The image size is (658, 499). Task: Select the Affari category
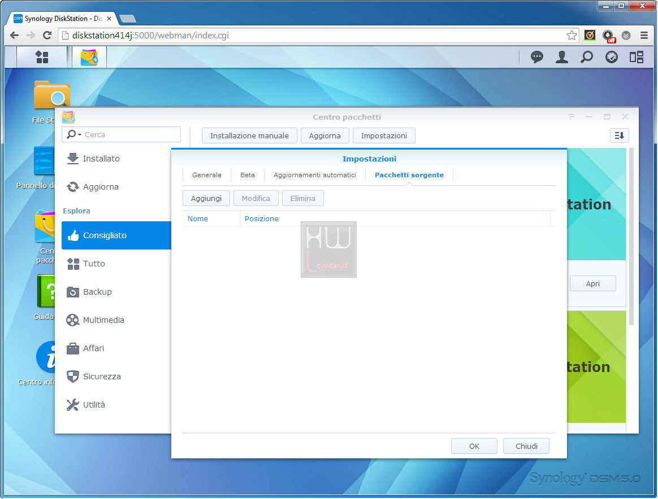(116, 348)
